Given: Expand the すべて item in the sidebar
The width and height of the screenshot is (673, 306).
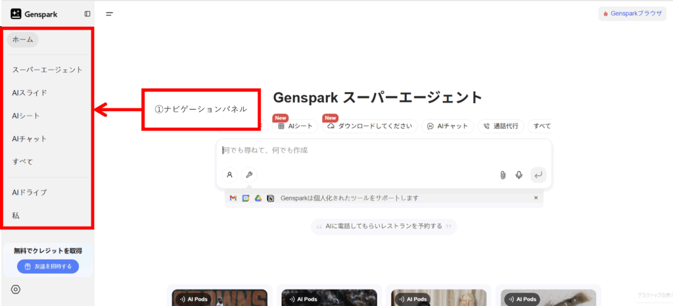Looking at the screenshot, I should point(22,162).
